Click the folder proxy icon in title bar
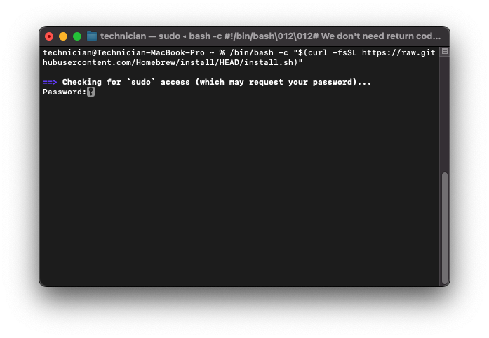The width and height of the screenshot is (489, 338). click(91, 36)
